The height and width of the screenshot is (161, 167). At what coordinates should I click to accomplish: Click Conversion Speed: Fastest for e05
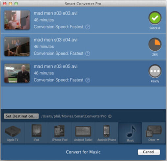(59, 80)
